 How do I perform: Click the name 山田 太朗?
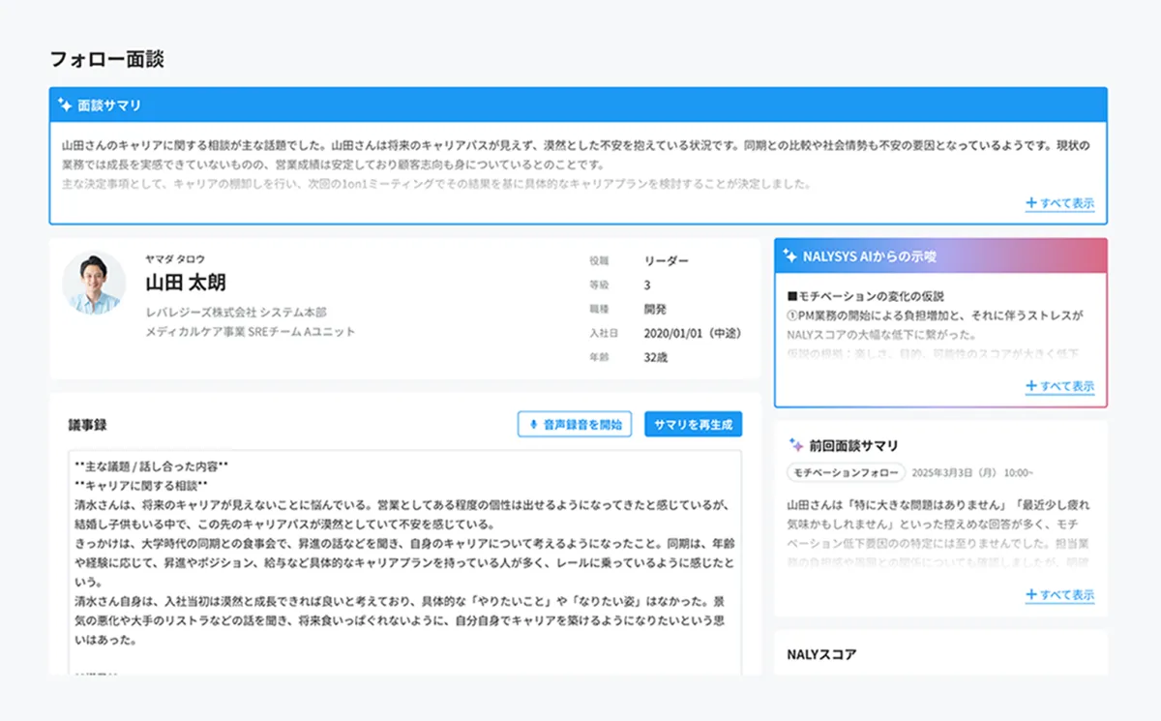point(186,283)
